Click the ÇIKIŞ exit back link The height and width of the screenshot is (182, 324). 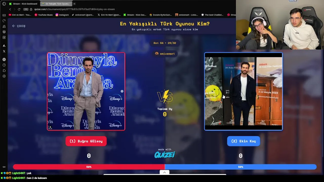(x=19, y=26)
